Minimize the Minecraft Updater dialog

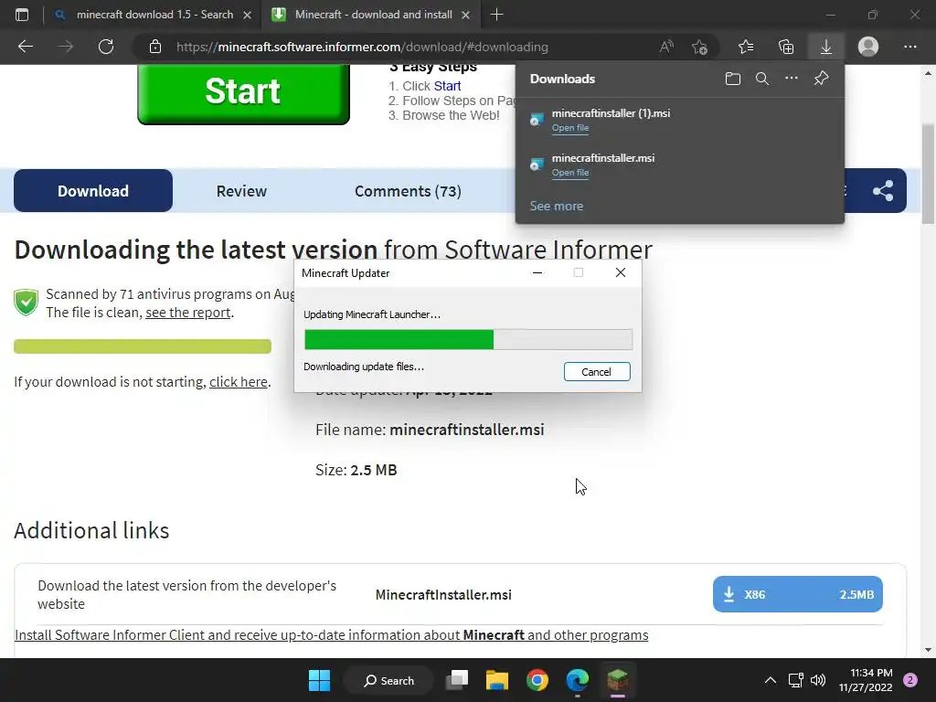coord(537,272)
